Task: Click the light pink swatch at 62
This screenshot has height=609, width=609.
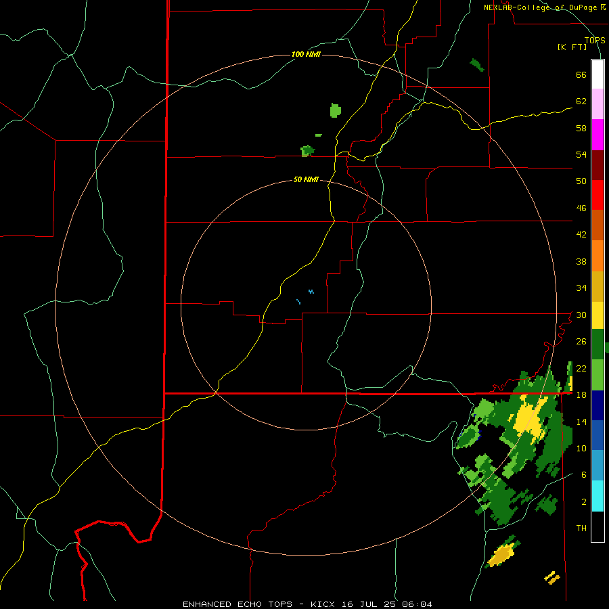Action: tap(597, 104)
